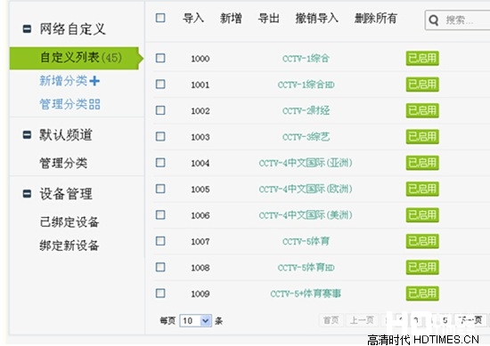
Task: Open 管理分类 under 默认频道
Action: 63,163
